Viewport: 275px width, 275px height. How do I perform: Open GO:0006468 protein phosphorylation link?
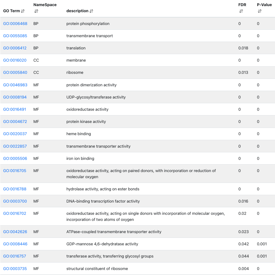coord(15,24)
